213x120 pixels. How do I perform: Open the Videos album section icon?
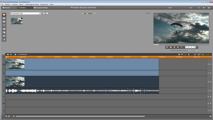pos(4,15)
